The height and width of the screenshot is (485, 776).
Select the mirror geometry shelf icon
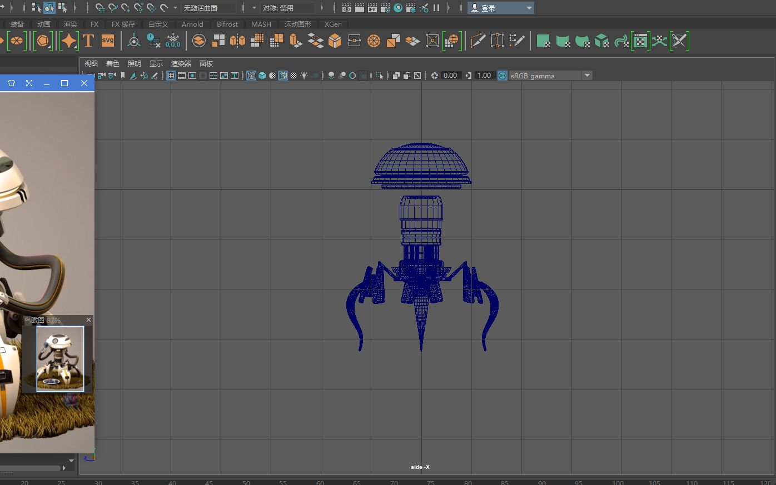[237, 40]
